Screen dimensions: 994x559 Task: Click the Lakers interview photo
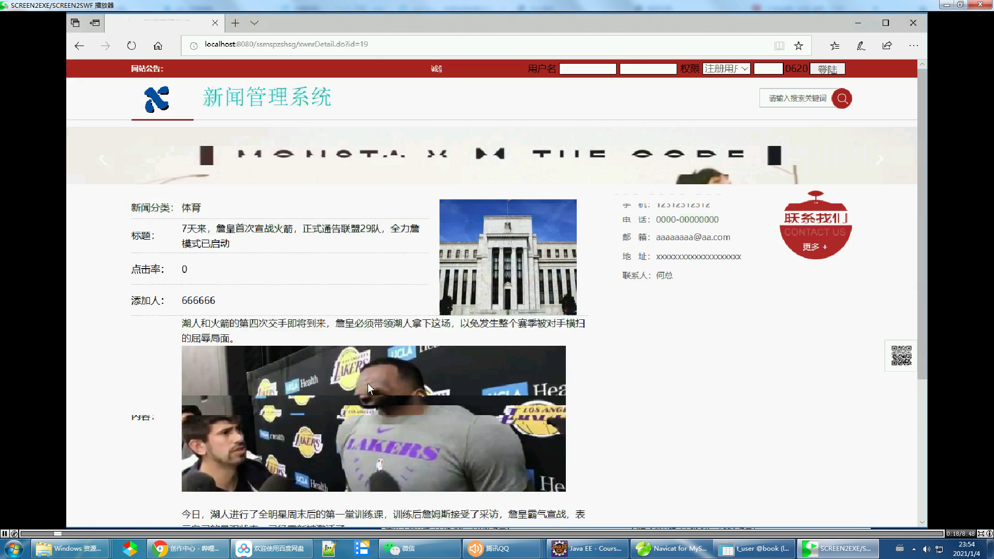(x=374, y=419)
